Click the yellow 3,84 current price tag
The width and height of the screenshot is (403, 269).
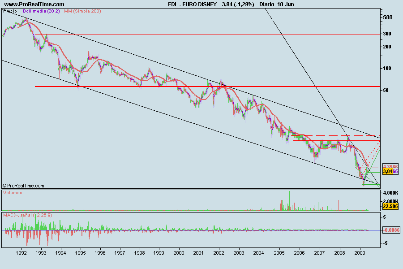pyautogui.click(x=388, y=171)
